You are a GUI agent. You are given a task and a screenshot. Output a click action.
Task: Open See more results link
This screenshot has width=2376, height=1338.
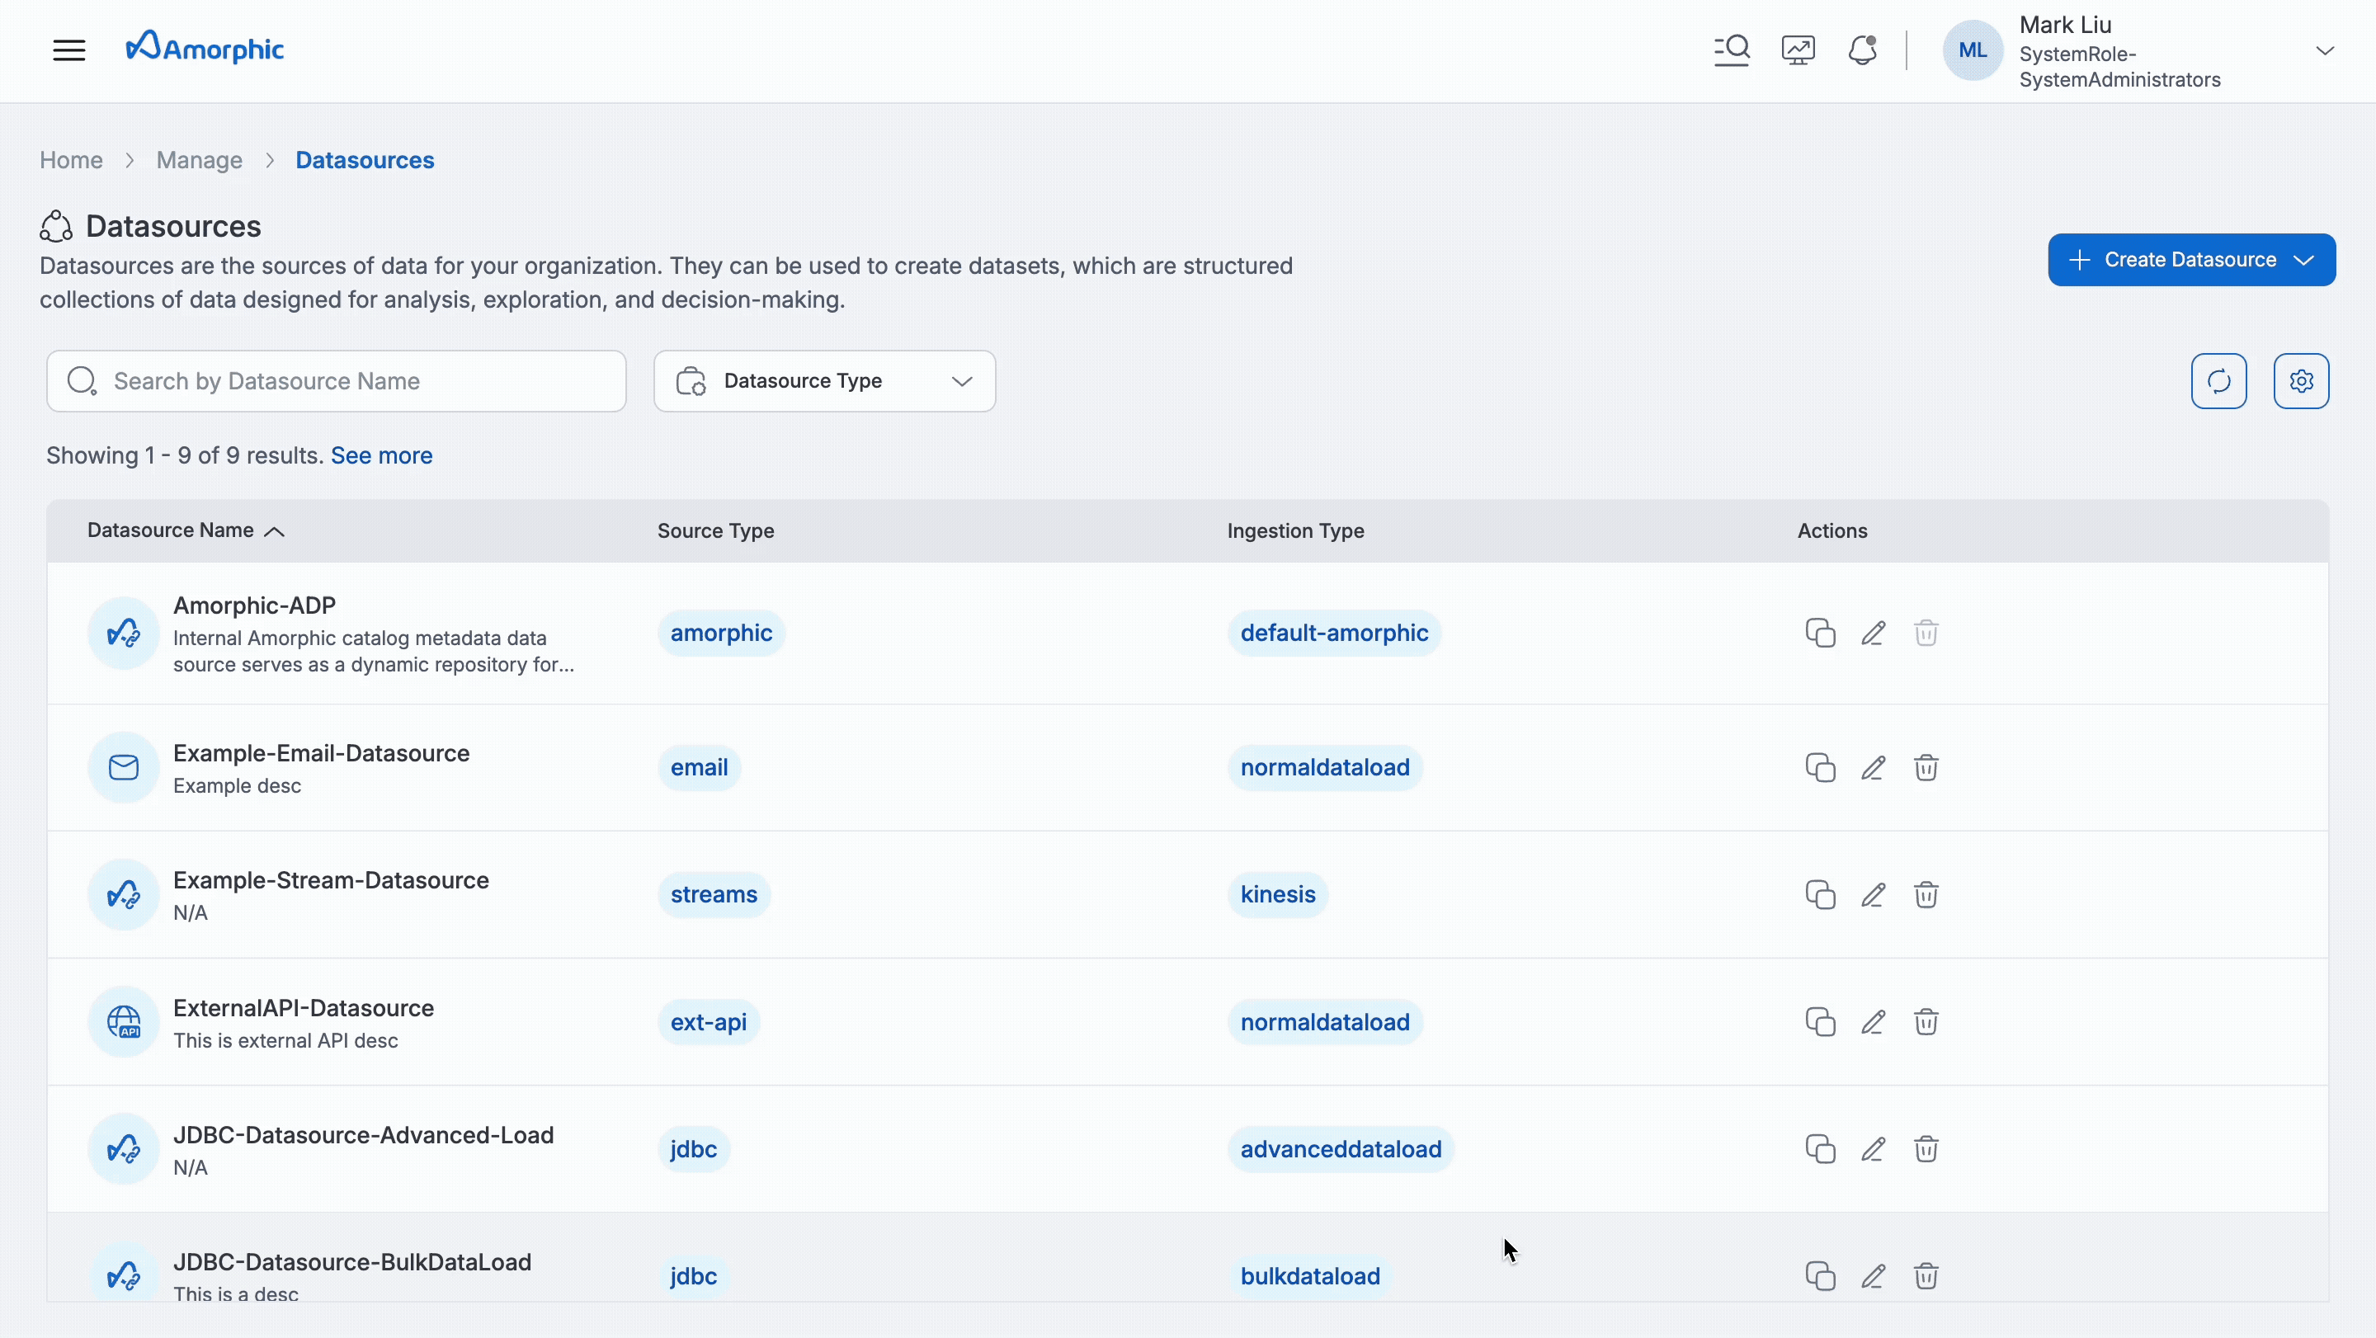[382, 455]
